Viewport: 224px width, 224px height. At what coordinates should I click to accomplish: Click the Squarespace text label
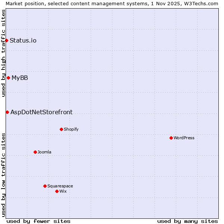[60, 186]
